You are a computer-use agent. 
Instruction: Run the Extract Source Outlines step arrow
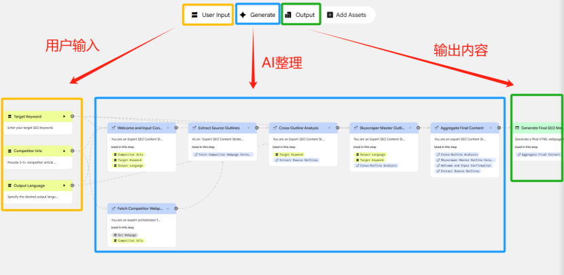pos(249,128)
